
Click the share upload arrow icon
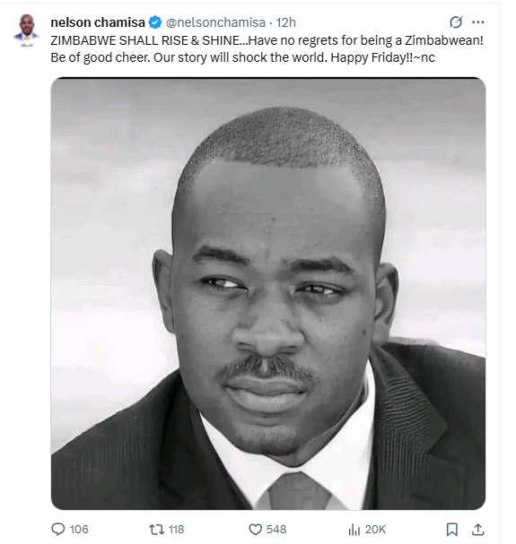click(x=477, y=530)
